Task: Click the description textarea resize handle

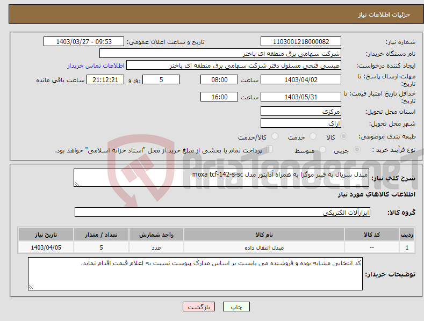Action: [77, 184]
